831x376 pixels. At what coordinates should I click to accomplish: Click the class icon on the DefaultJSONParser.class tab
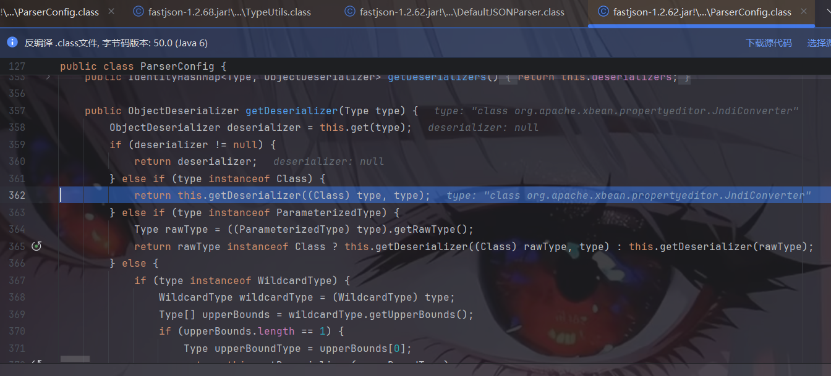coord(350,12)
